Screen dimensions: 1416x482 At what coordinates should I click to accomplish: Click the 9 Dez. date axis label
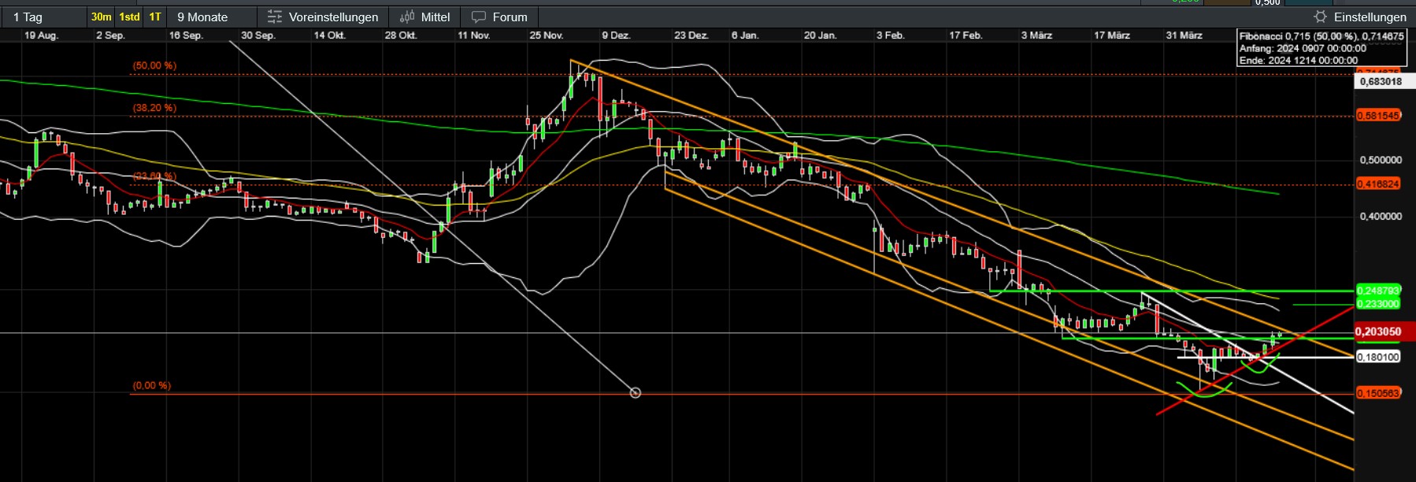click(x=616, y=35)
